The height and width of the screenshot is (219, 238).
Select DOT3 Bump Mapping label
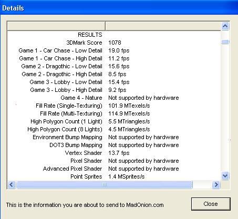click(x=76, y=145)
